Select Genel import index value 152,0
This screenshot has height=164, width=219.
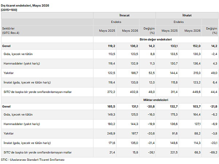[196, 46]
